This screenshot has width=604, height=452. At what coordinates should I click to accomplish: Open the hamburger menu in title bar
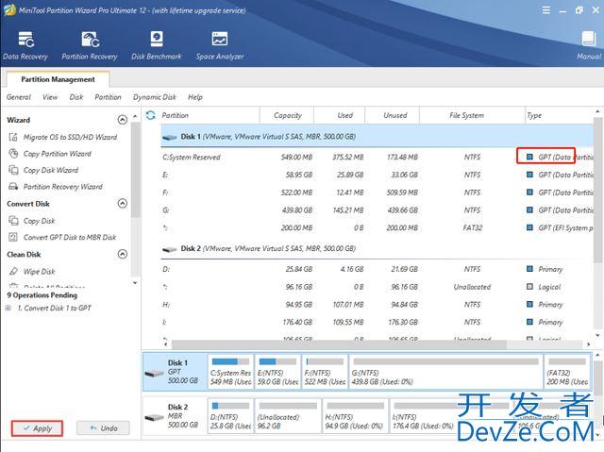click(546, 10)
